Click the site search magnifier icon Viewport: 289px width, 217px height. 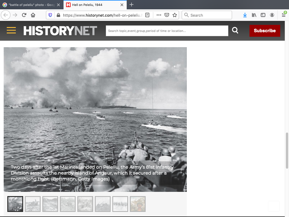click(x=235, y=31)
